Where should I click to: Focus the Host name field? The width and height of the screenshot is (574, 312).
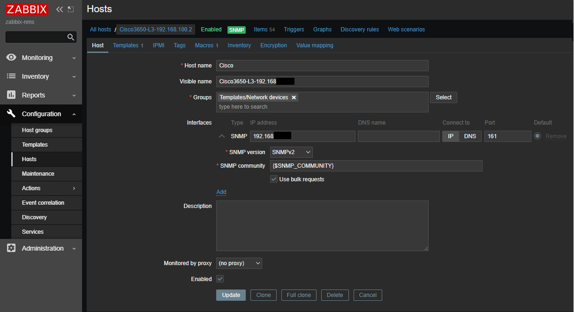[x=322, y=66]
